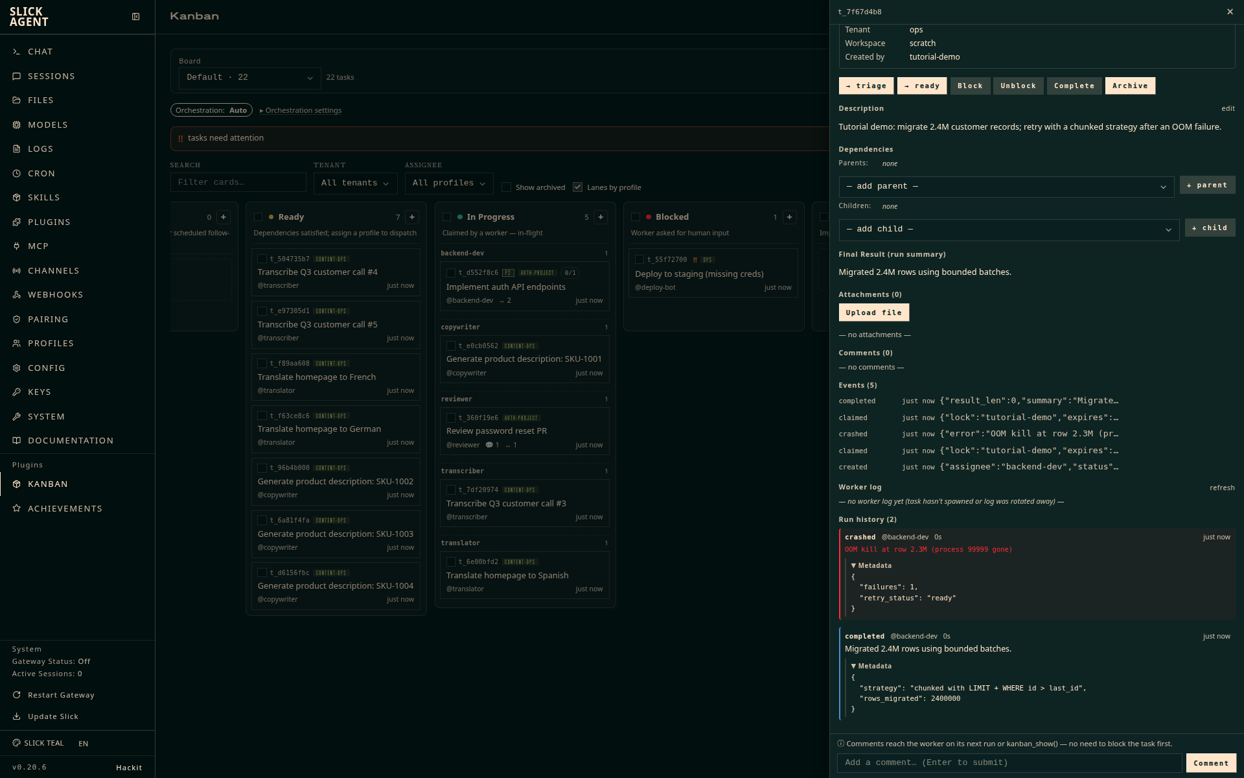
Task: Click the Channels broadcast icon
Action: pyautogui.click(x=17, y=270)
